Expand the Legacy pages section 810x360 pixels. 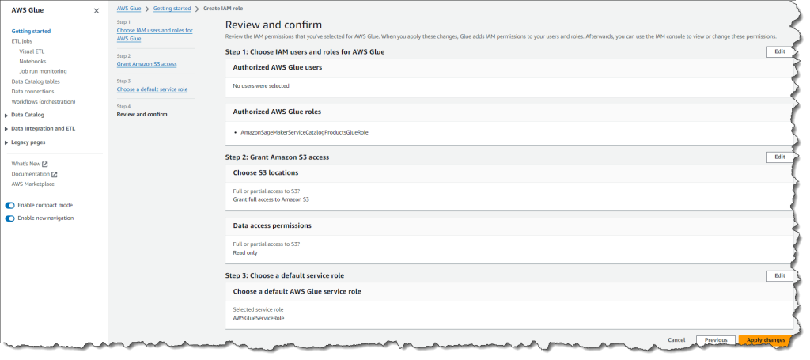point(6,142)
